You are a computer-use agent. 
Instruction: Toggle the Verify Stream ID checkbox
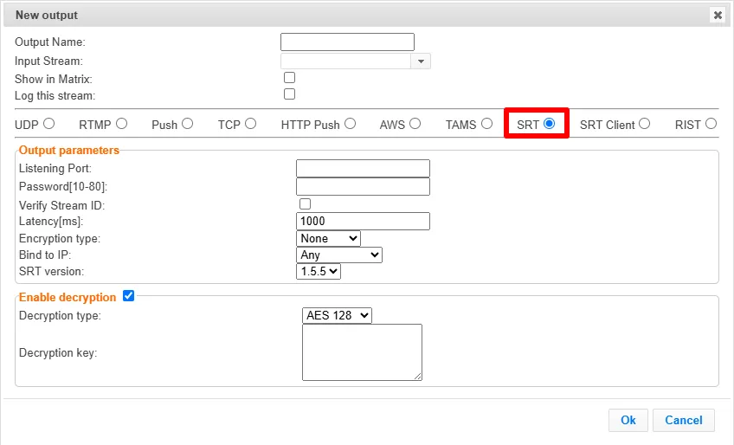[x=305, y=203]
